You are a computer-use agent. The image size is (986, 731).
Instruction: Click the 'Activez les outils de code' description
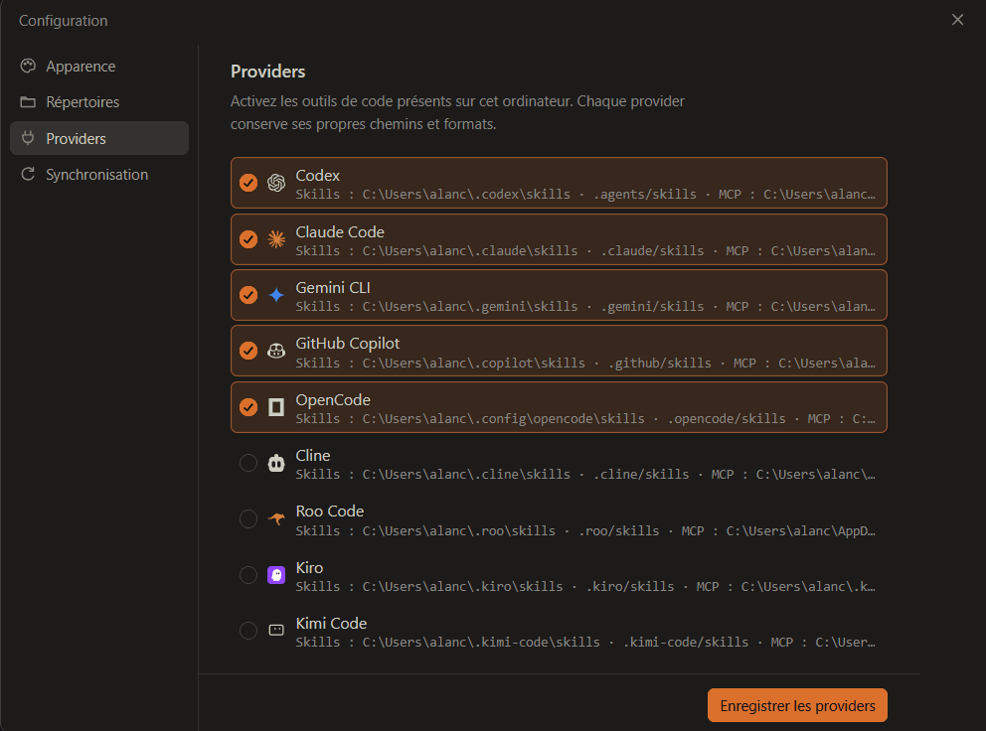(457, 112)
